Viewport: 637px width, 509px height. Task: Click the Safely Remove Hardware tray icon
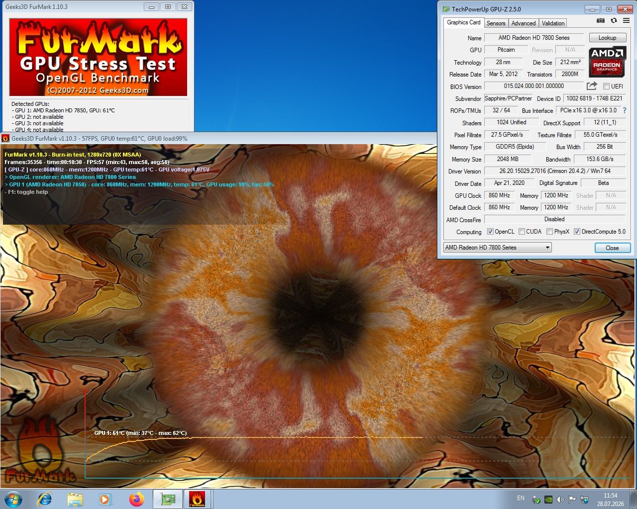[x=536, y=500]
